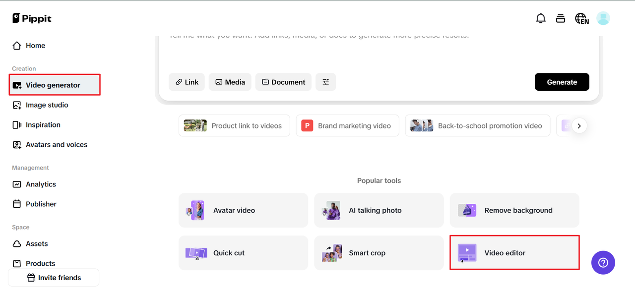Screen dimensions: 635x294
Task: Open the Remove background tool
Action: (514, 210)
